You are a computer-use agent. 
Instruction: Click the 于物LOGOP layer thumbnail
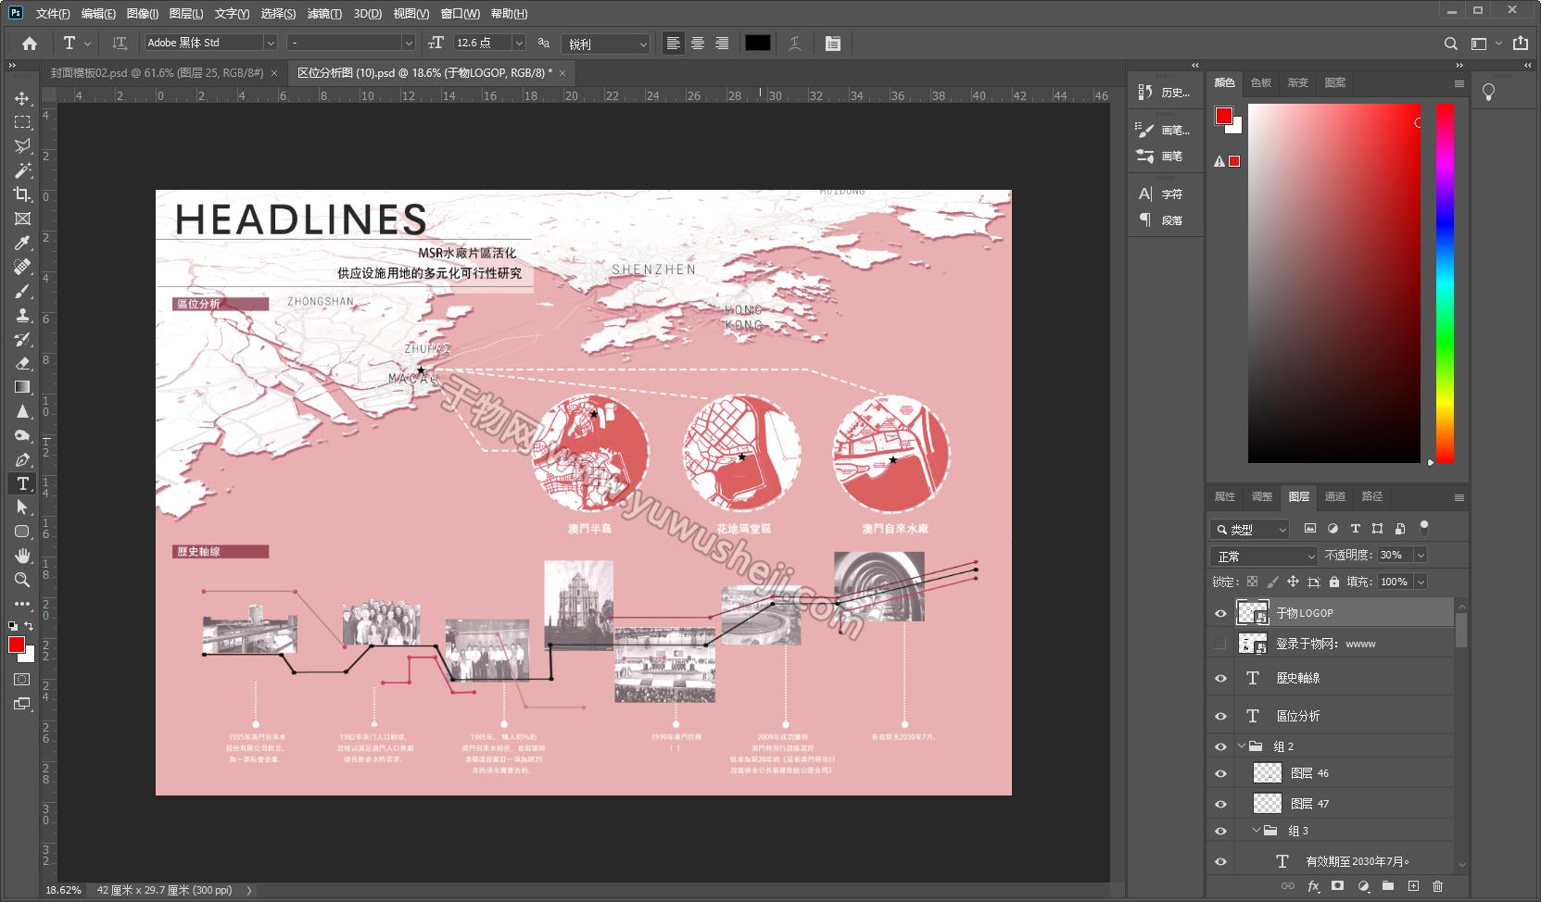pos(1253,613)
